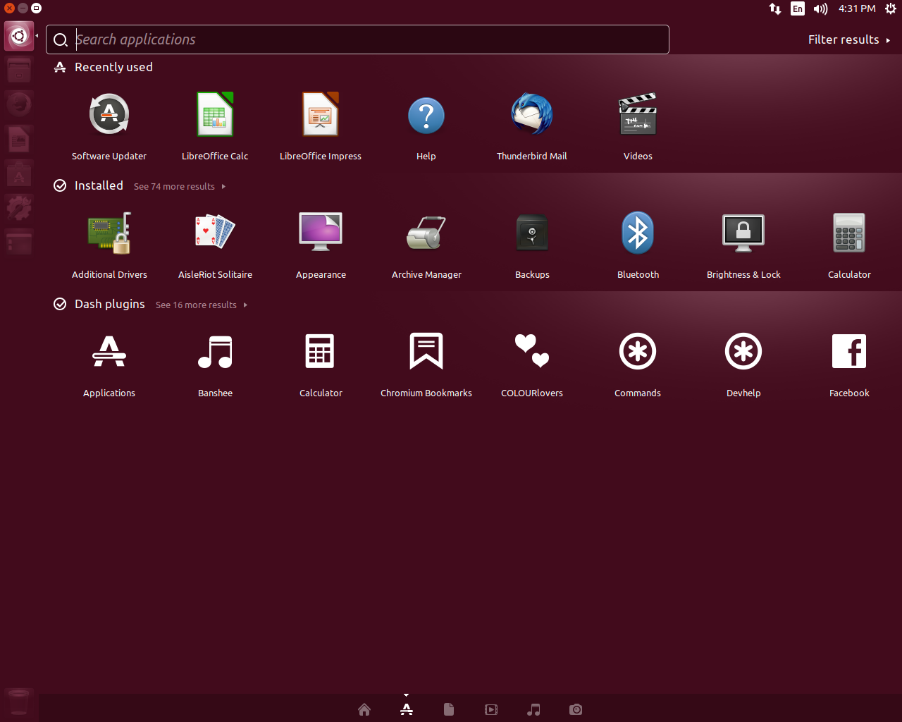The width and height of the screenshot is (902, 722).
Task: Launch the Backups app
Action: pos(532,244)
